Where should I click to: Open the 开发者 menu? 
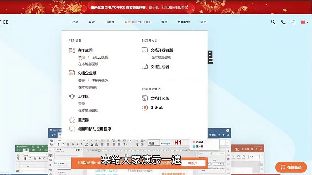109,22
